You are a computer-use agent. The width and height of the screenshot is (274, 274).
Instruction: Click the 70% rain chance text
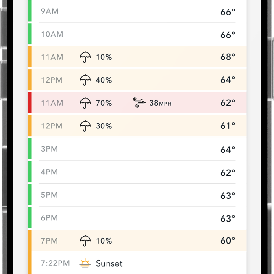click(x=104, y=103)
